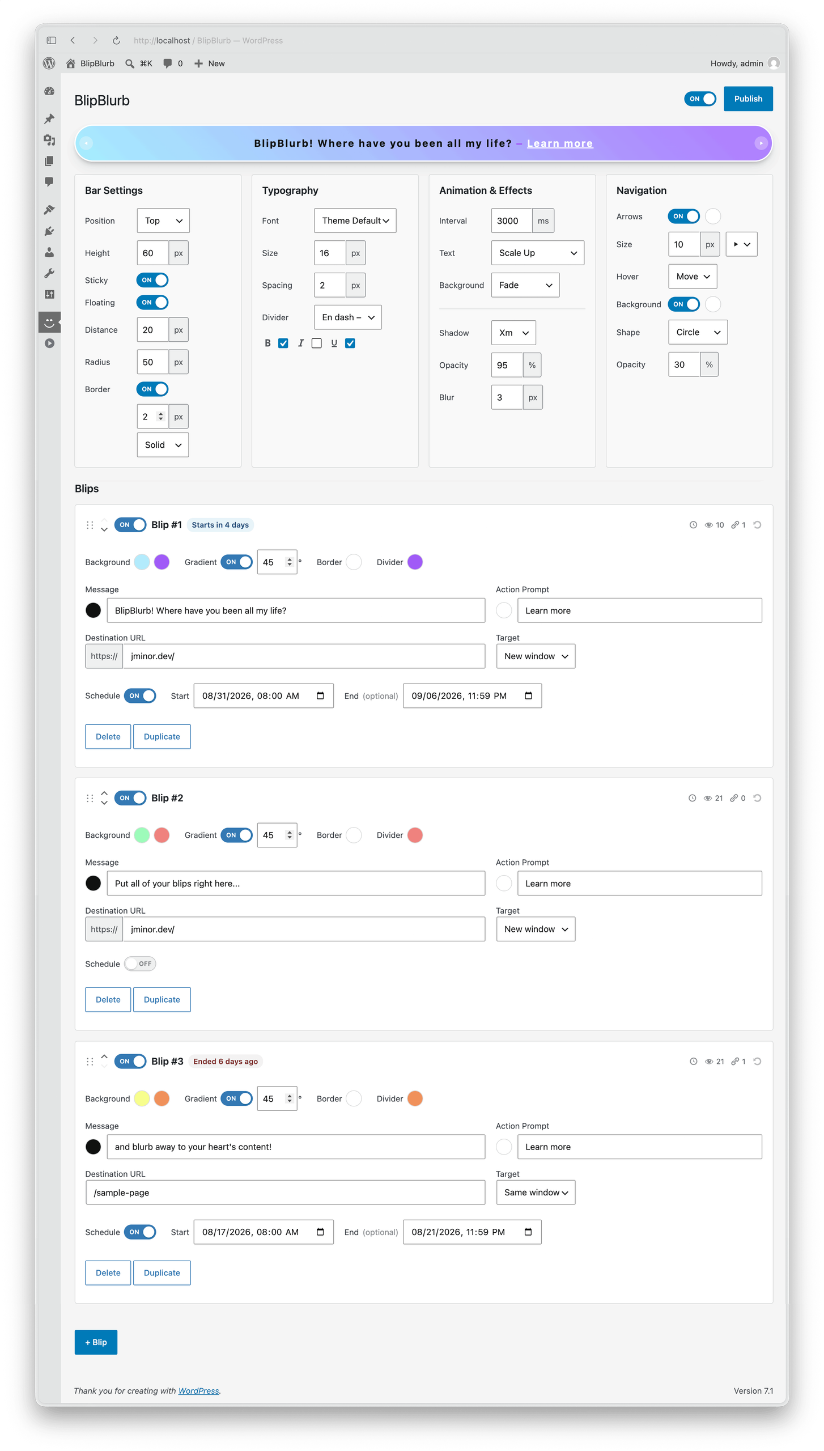Click the browser reload icon

[116, 40]
